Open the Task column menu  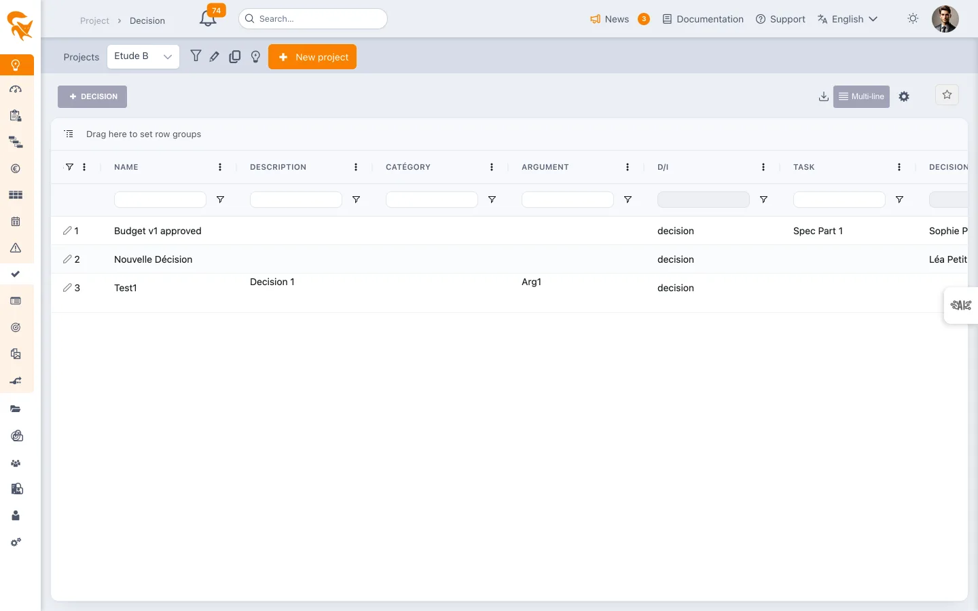(899, 167)
